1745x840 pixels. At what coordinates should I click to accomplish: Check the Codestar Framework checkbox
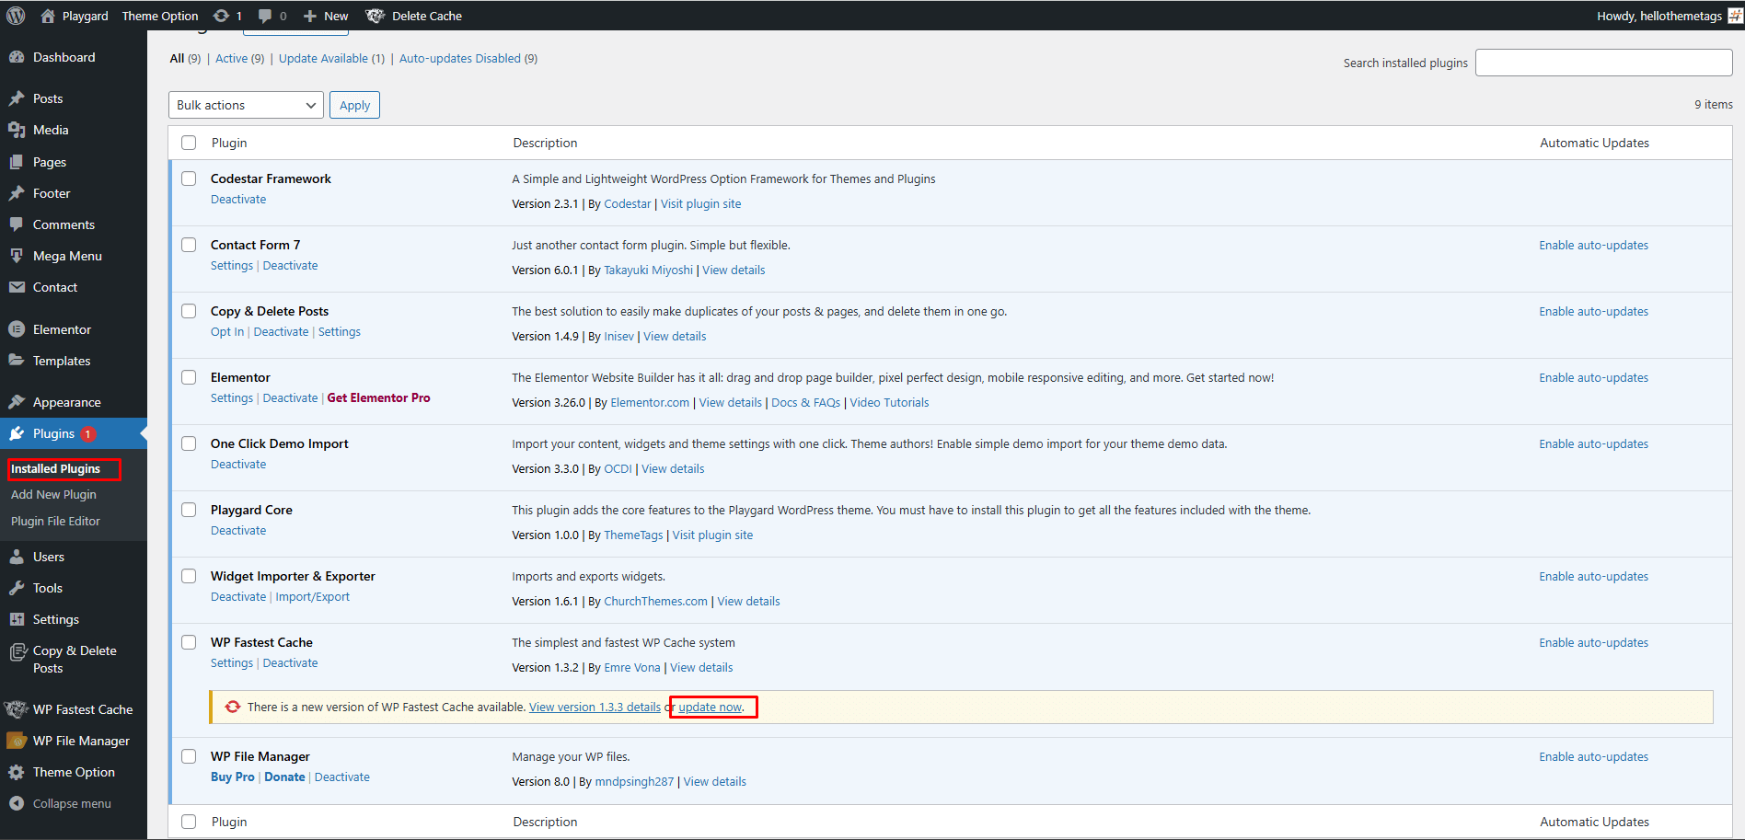(189, 178)
